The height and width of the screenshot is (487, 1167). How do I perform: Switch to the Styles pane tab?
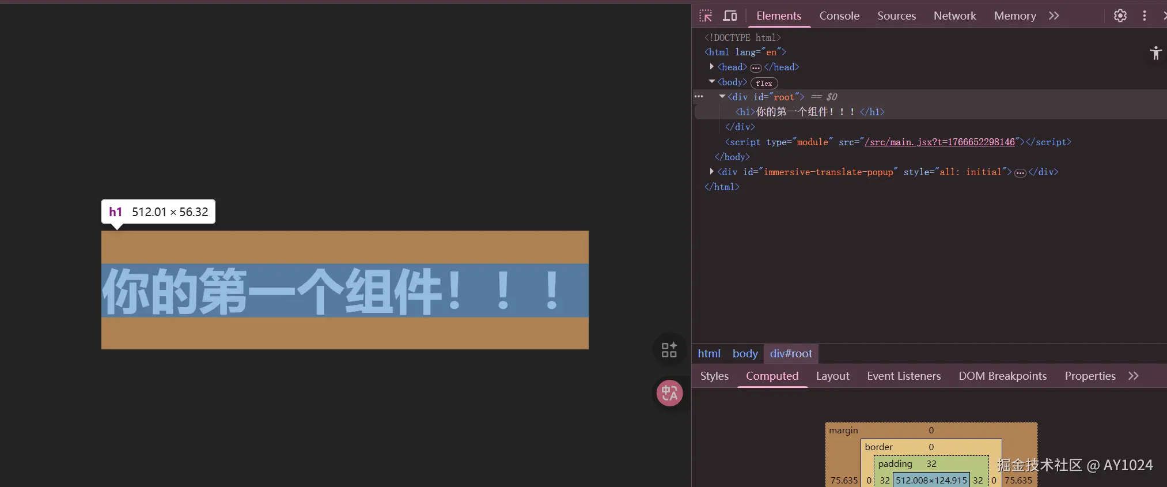714,376
